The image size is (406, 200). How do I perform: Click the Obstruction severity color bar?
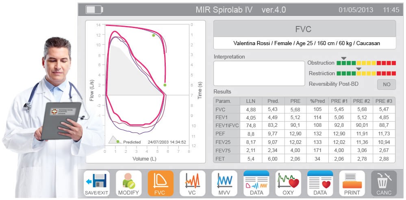pyautogui.click(x=366, y=63)
